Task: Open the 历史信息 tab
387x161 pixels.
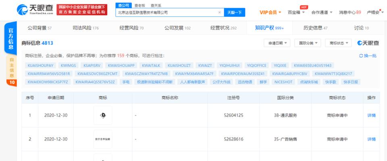Action: (x=315, y=28)
